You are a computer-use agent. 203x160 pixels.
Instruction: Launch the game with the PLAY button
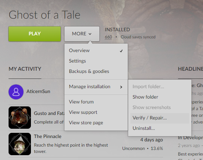pyautogui.click(x=35, y=34)
